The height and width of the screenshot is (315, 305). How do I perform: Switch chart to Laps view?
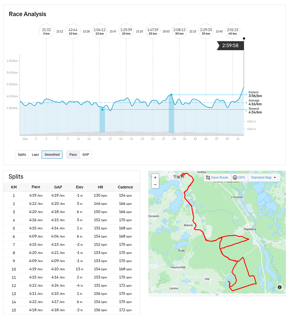pos(35,155)
